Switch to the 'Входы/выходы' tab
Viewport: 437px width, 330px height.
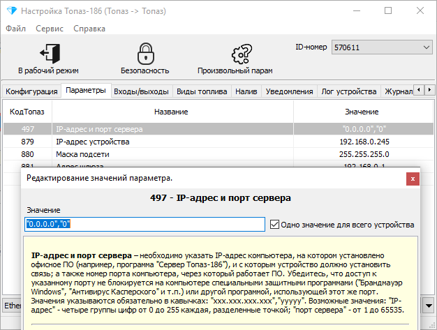(x=141, y=91)
